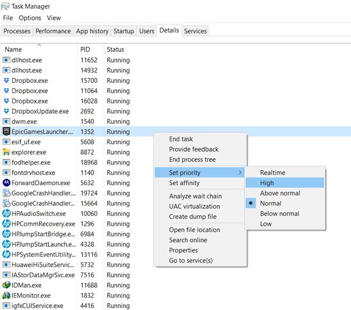Viewport: 351px width, 310px height.
Task: Click the fontdrvhost.exe process icon
Action: coord(6,172)
